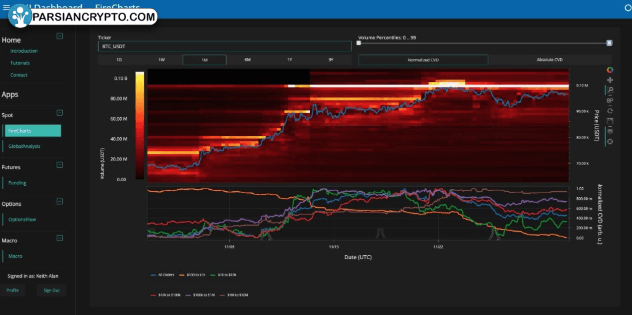Click the volume heatmap color bar
This screenshot has height=315, width=632.
tap(140, 125)
